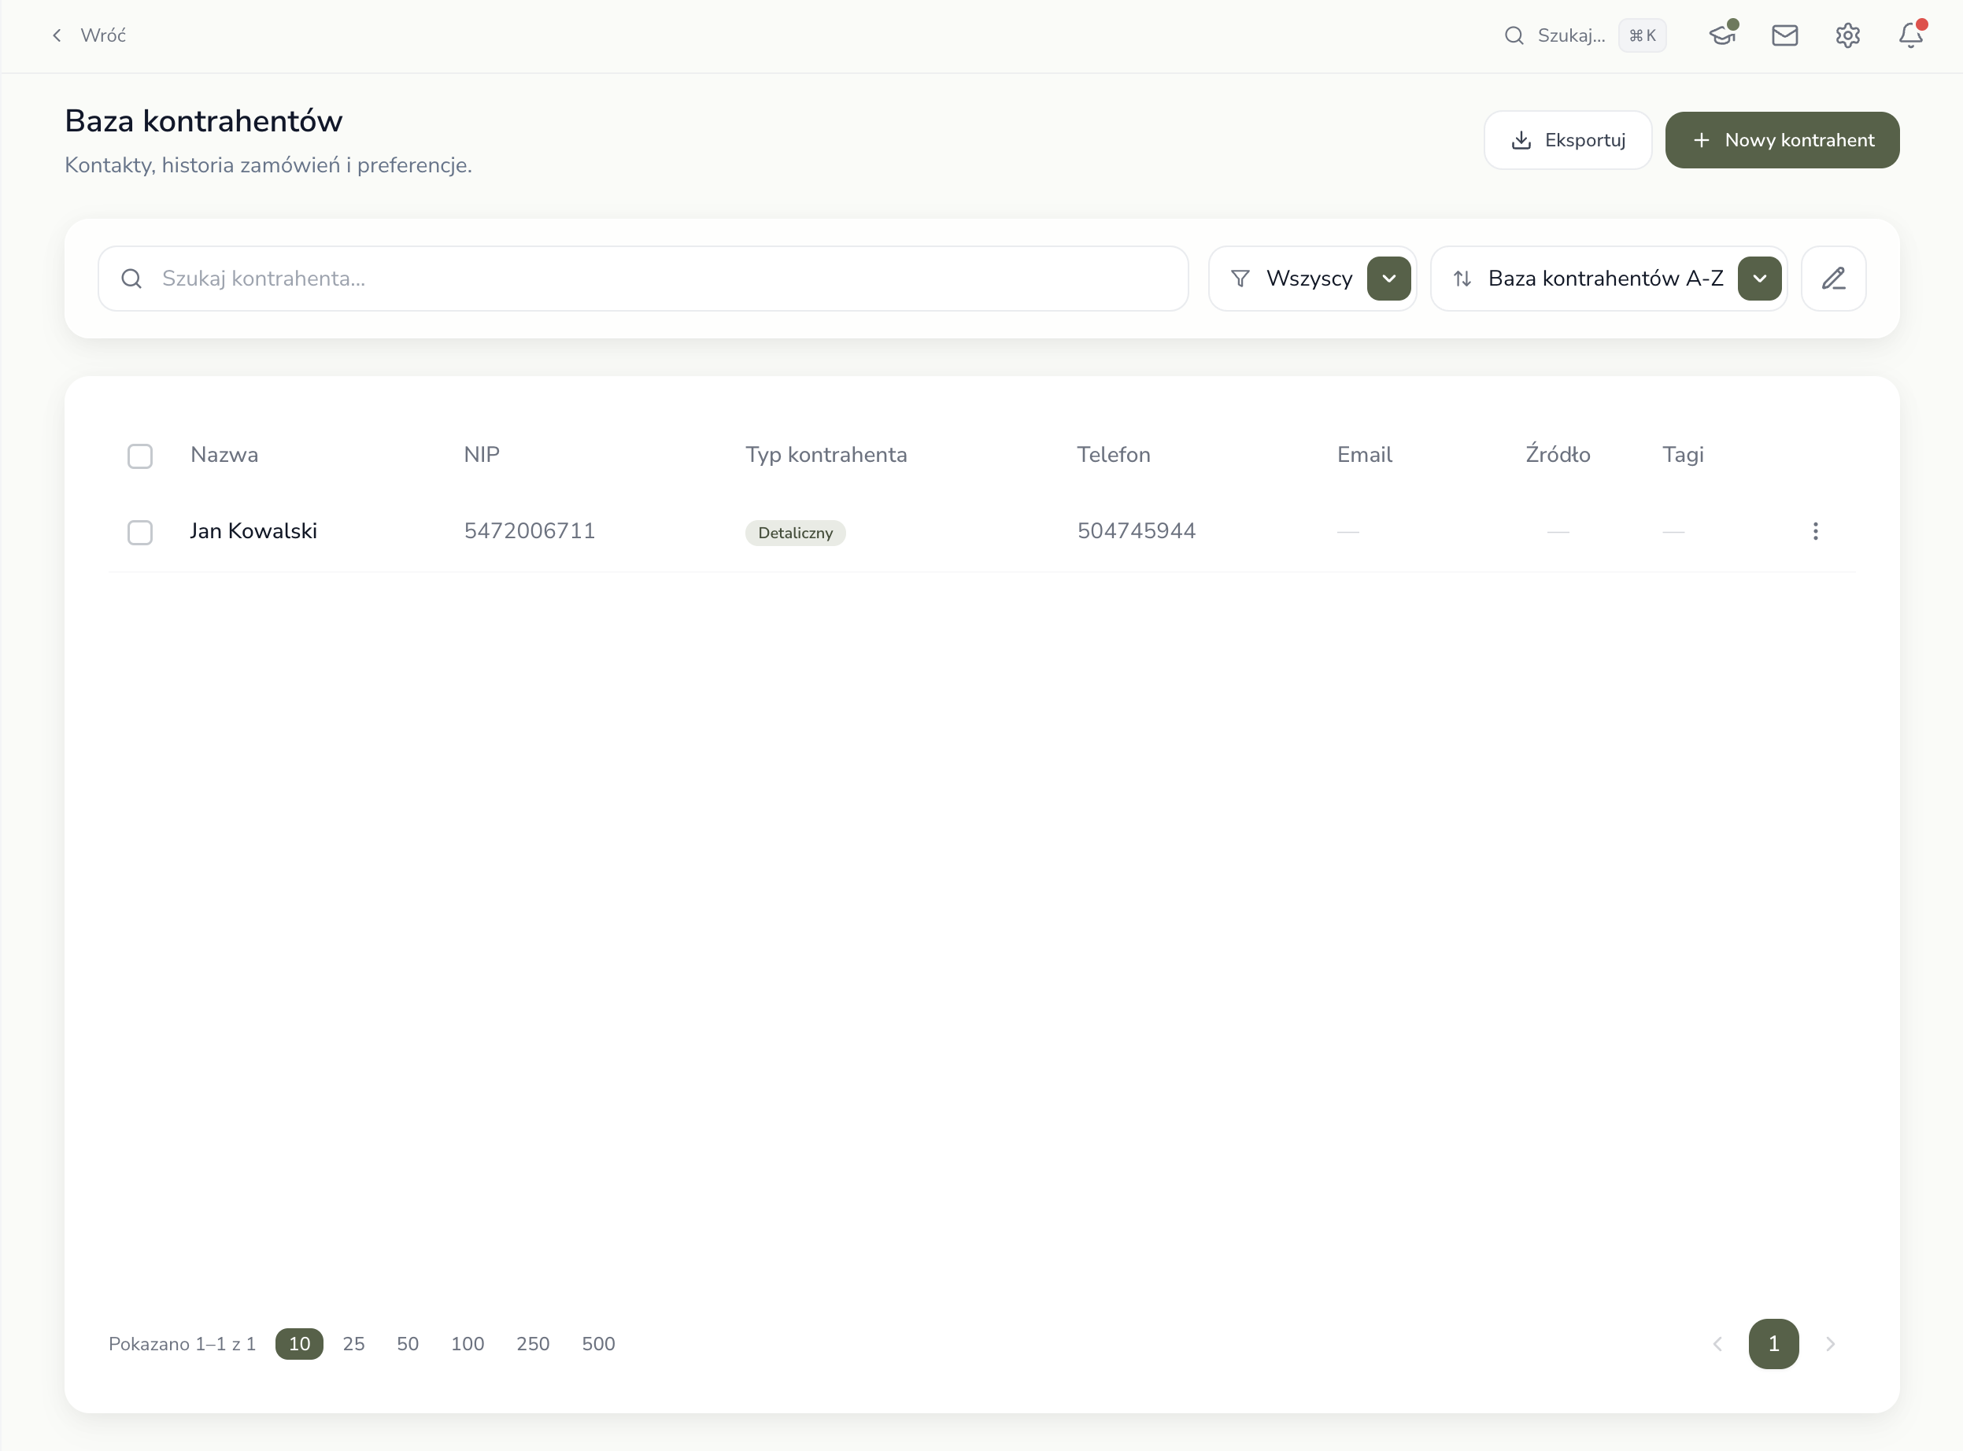Go to next page arrow
The height and width of the screenshot is (1451, 1963).
tap(1830, 1344)
